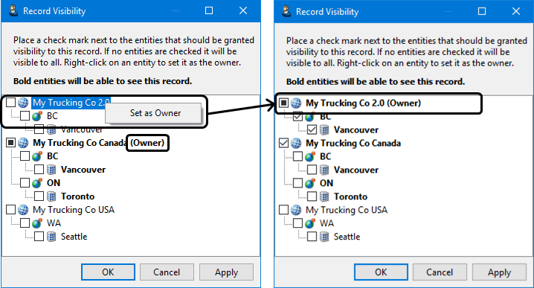
Task: Check the My Trucking Co USA checkbox in left window
Action: coord(11,209)
